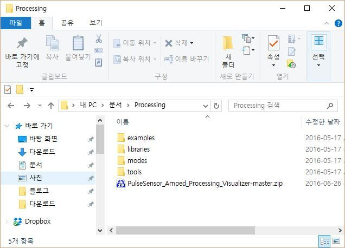This screenshot has height=248, width=345.
Task: Click the paste shortcut icon
Action: (x=98, y=62)
